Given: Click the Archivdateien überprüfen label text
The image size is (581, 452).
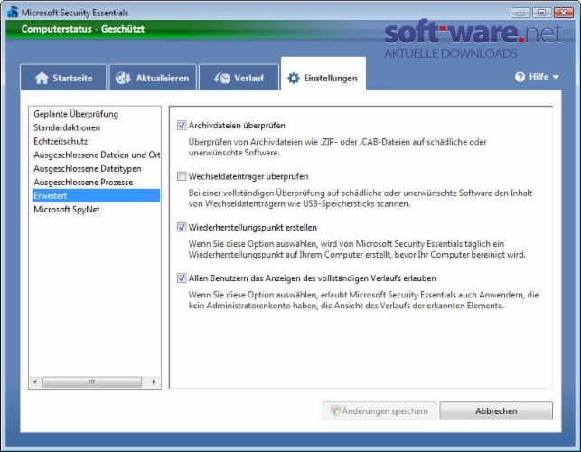Looking at the screenshot, I should coord(237,126).
